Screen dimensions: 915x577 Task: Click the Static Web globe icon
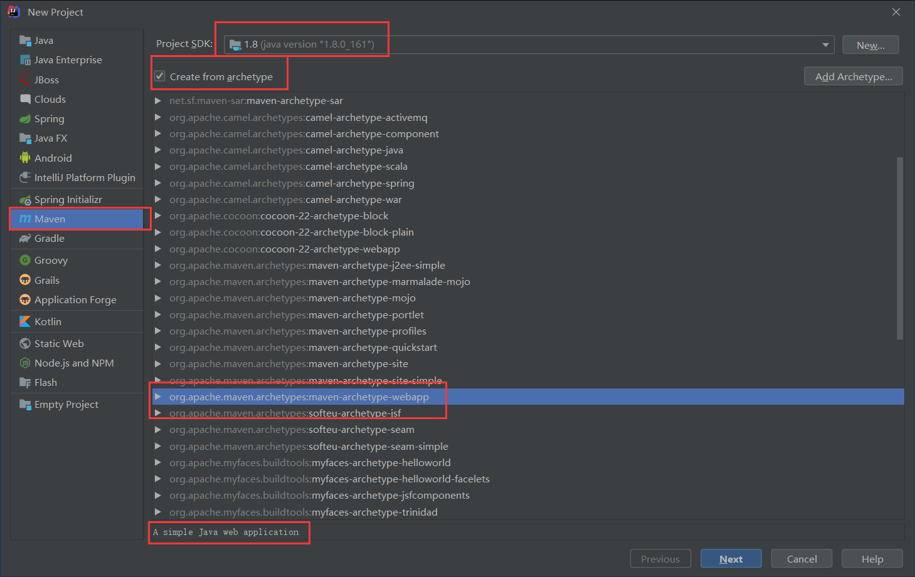click(x=25, y=343)
